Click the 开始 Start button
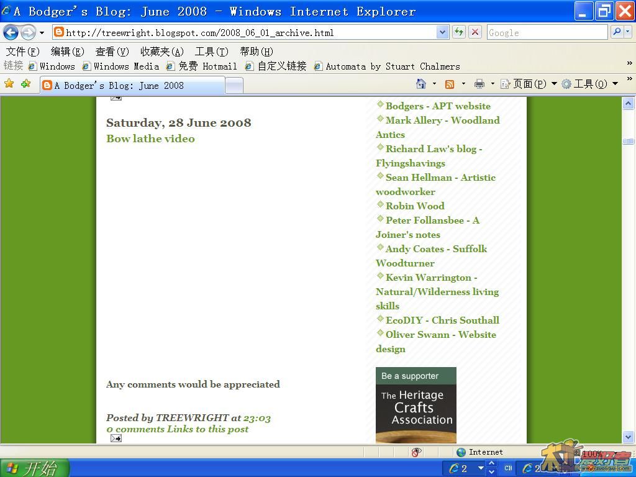This screenshot has width=636, height=477. [x=34, y=468]
